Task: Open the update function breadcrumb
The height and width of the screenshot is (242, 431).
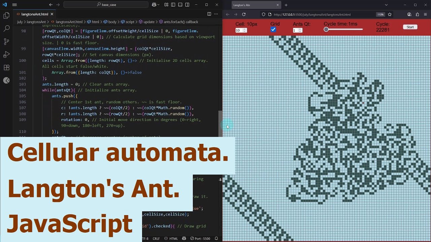Action: pos(146,22)
